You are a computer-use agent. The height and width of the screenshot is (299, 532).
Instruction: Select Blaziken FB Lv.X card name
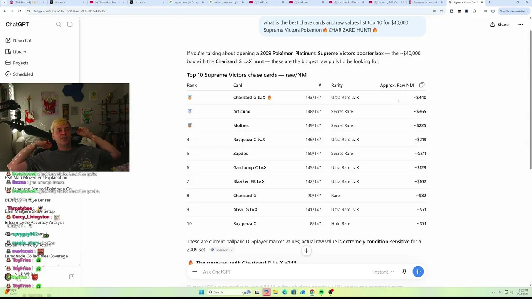click(x=249, y=181)
